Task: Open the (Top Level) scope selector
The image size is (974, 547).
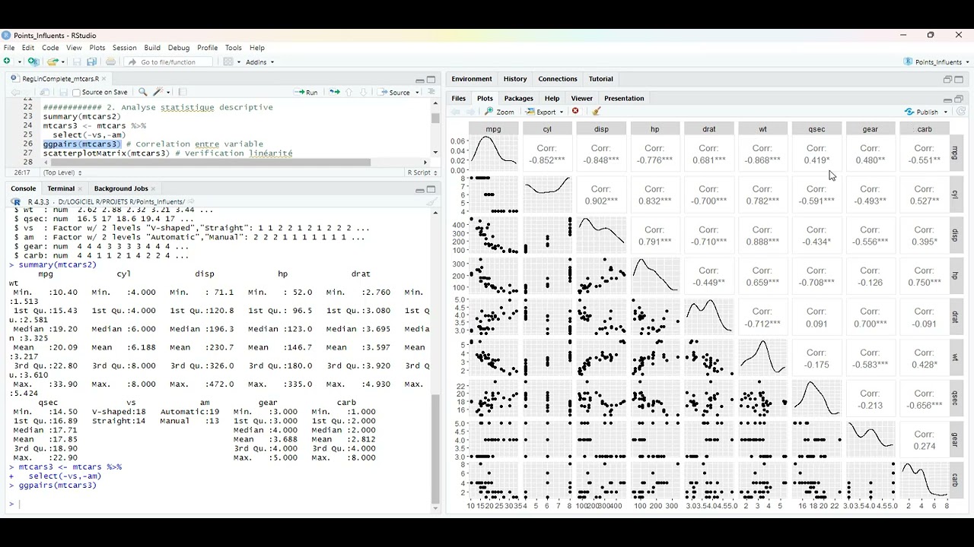Action: tap(61, 172)
